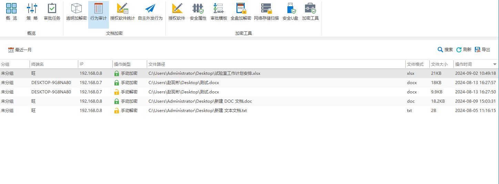Click the xlsx format cell
This screenshot has height=184, width=499.
[411, 73]
